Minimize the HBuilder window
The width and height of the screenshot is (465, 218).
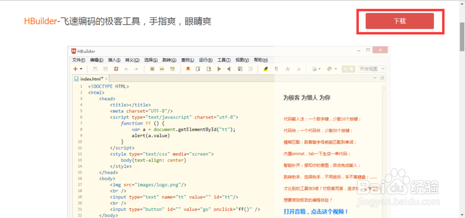coord(359,50)
